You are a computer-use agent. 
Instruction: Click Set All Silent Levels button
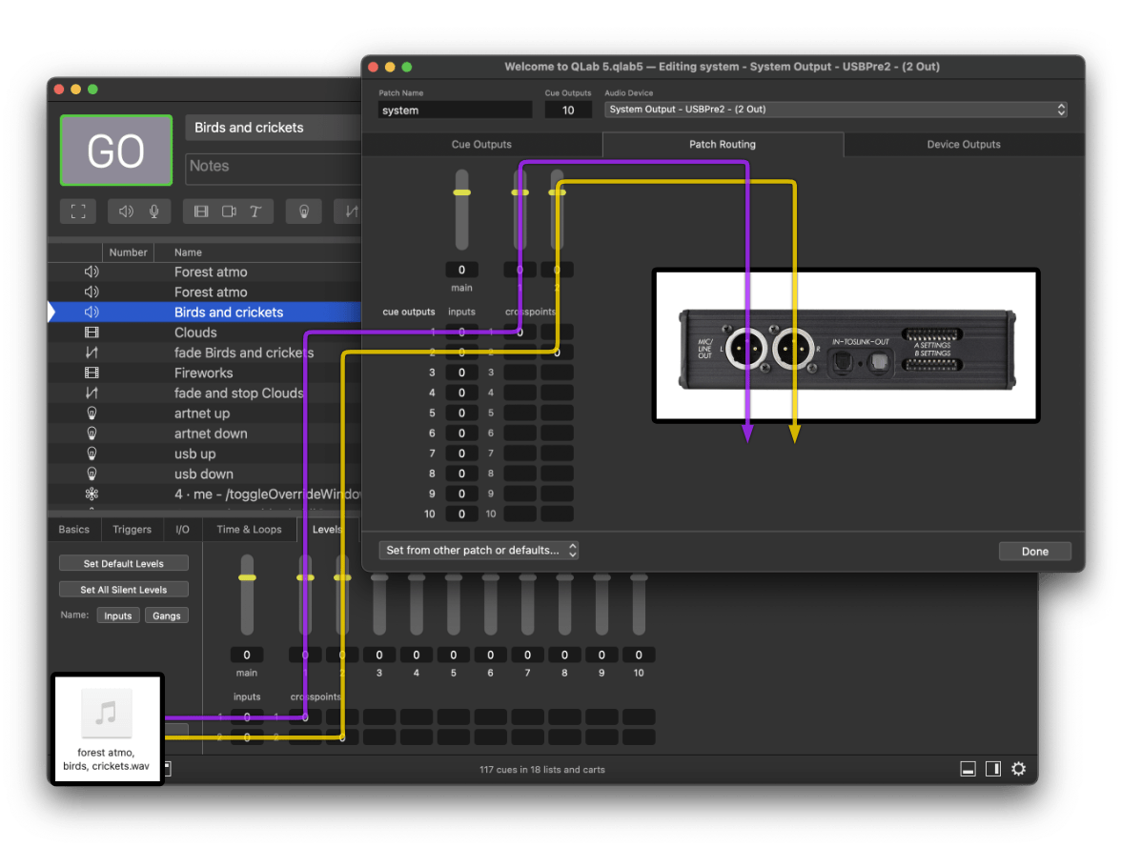click(124, 590)
